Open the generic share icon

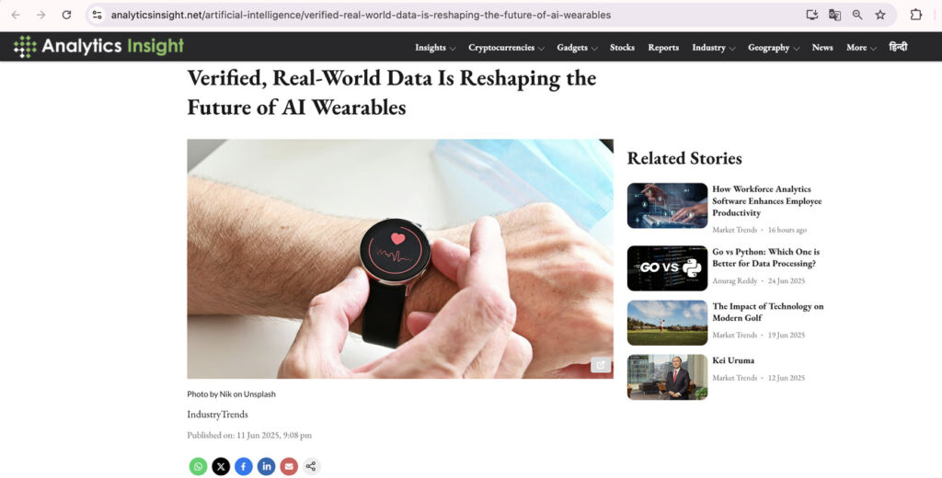tap(311, 466)
